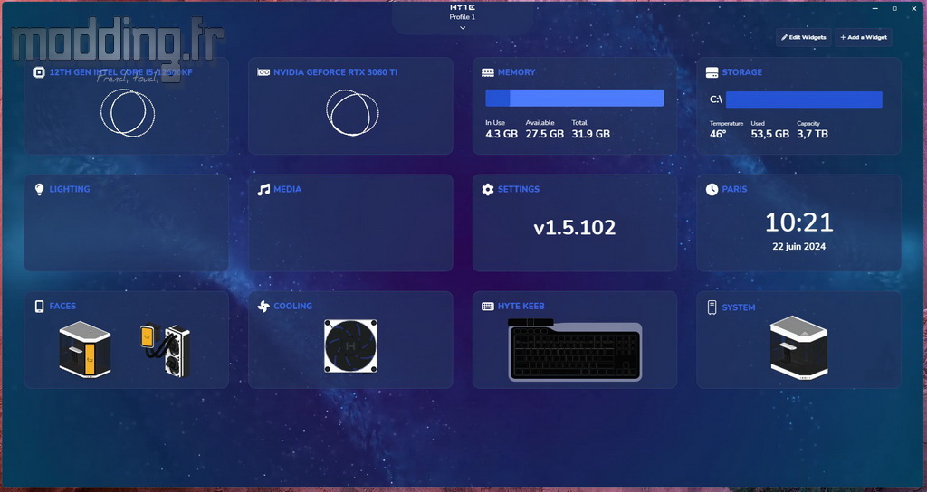Open the PC case image in System
The image size is (927, 492).
pos(798,348)
